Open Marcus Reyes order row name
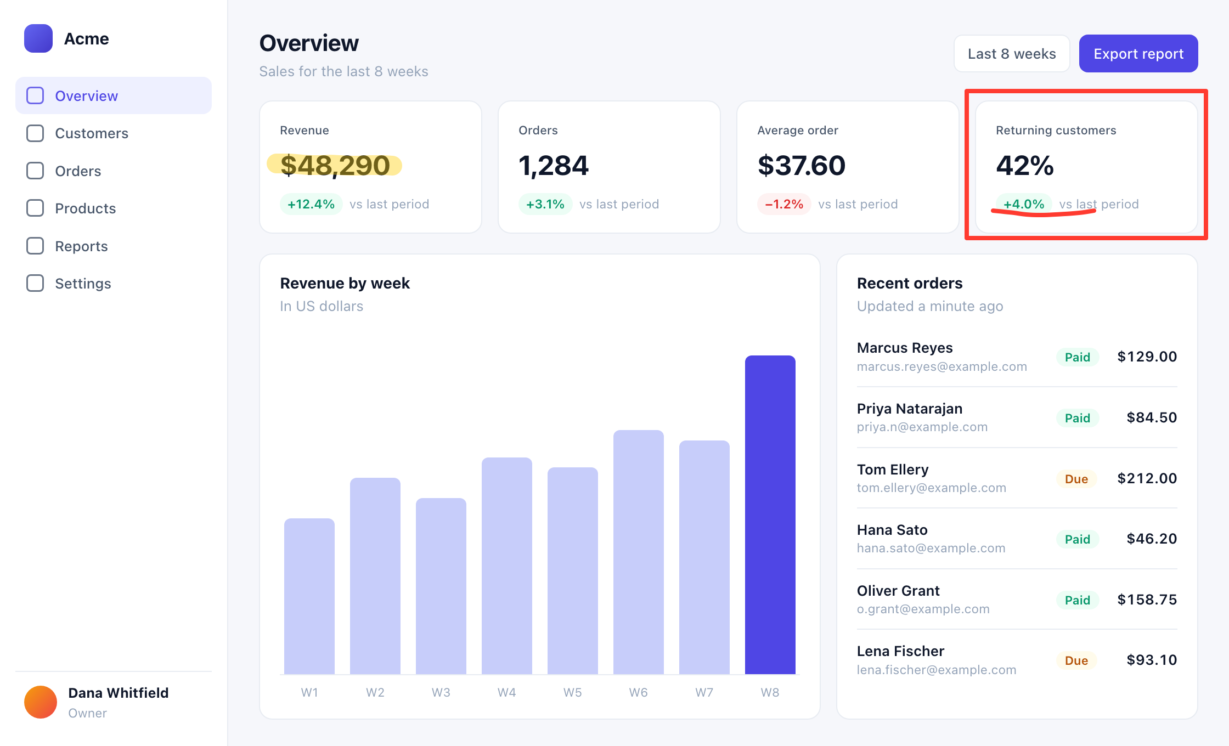 (905, 348)
